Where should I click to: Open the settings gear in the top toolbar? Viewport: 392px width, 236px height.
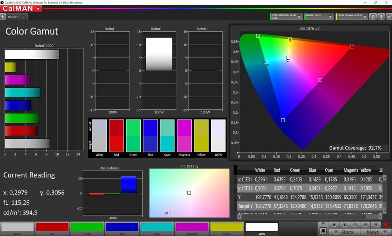click(x=373, y=16)
